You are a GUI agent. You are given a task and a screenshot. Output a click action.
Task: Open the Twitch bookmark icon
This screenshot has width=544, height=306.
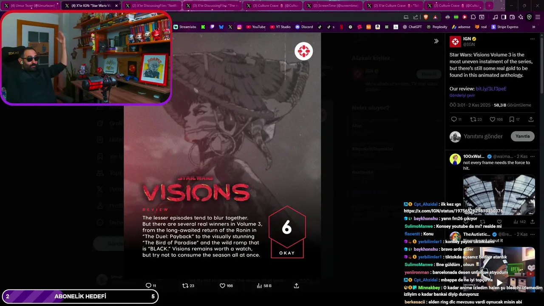pyautogui.click(x=212, y=27)
